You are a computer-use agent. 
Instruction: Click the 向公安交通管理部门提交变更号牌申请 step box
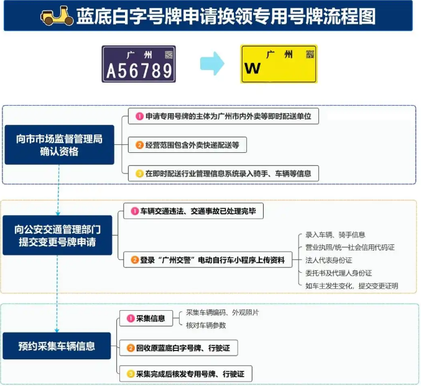pyautogui.click(x=57, y=236)
